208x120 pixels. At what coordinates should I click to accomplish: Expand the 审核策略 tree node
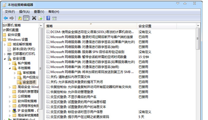[15, 73]
